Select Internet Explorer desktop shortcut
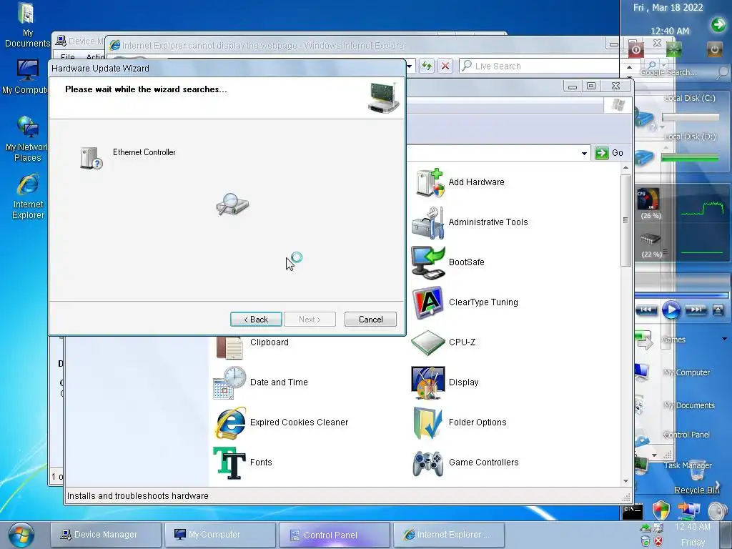732x549 pixels. [x=28, y=196]
